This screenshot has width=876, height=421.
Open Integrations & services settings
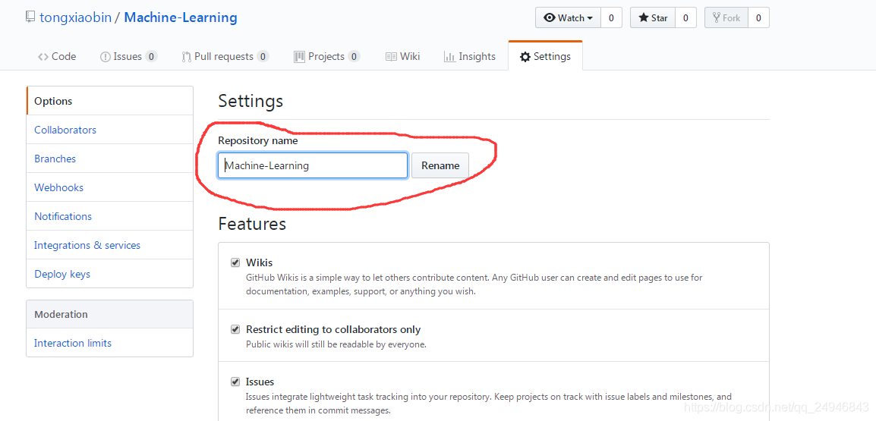(x=109, y=245)
